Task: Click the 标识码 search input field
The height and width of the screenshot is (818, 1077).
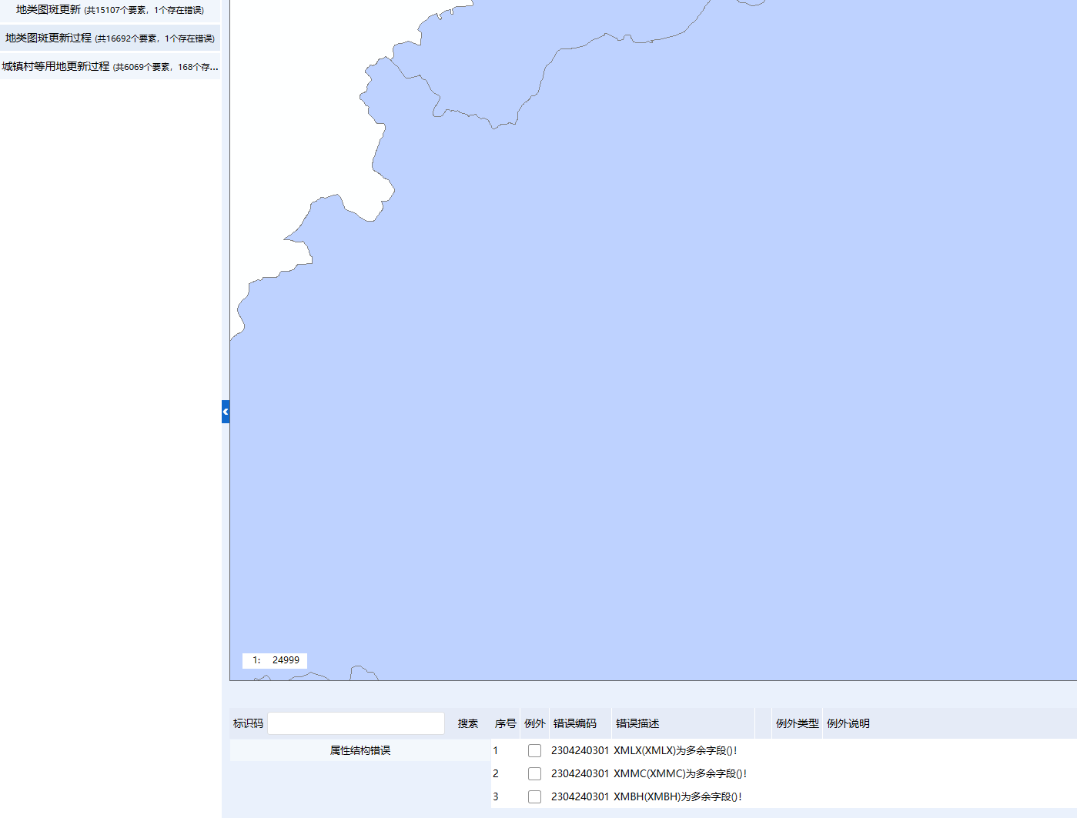Action: tap(356, 723)
